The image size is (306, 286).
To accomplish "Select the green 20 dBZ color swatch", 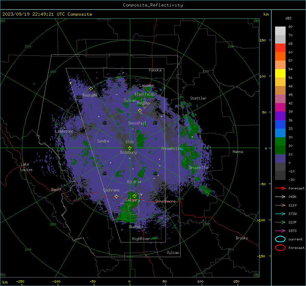I will click(x=280, y=141).
